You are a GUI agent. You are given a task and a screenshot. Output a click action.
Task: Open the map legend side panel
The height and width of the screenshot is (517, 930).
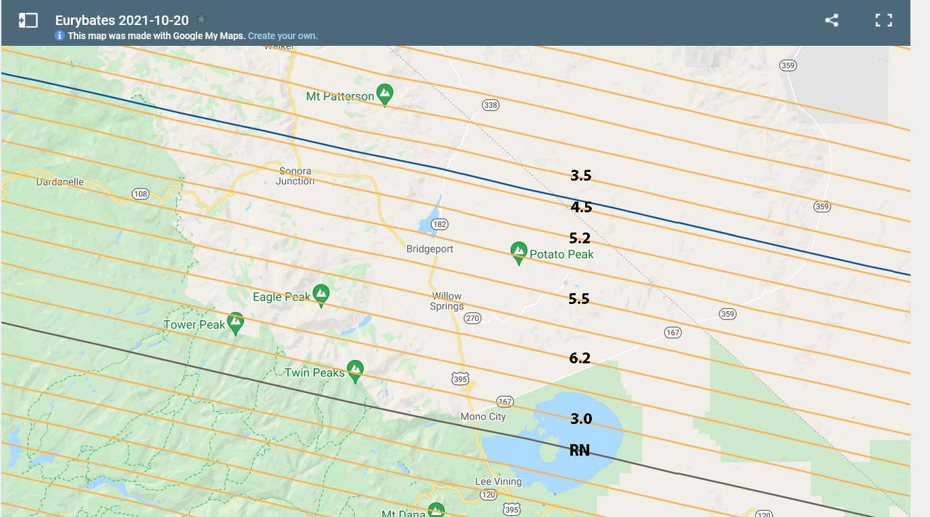[28, 20]
